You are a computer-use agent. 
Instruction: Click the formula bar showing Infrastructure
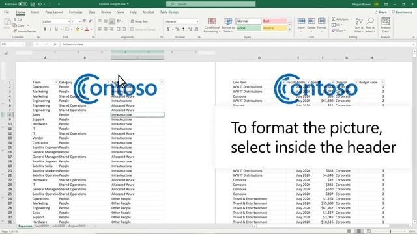(236, 44)
